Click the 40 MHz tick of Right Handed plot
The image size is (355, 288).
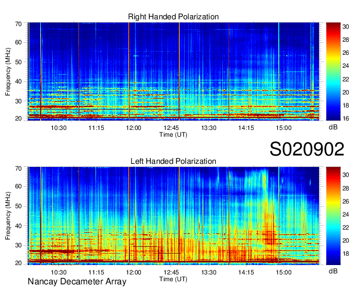click(18, 82)
